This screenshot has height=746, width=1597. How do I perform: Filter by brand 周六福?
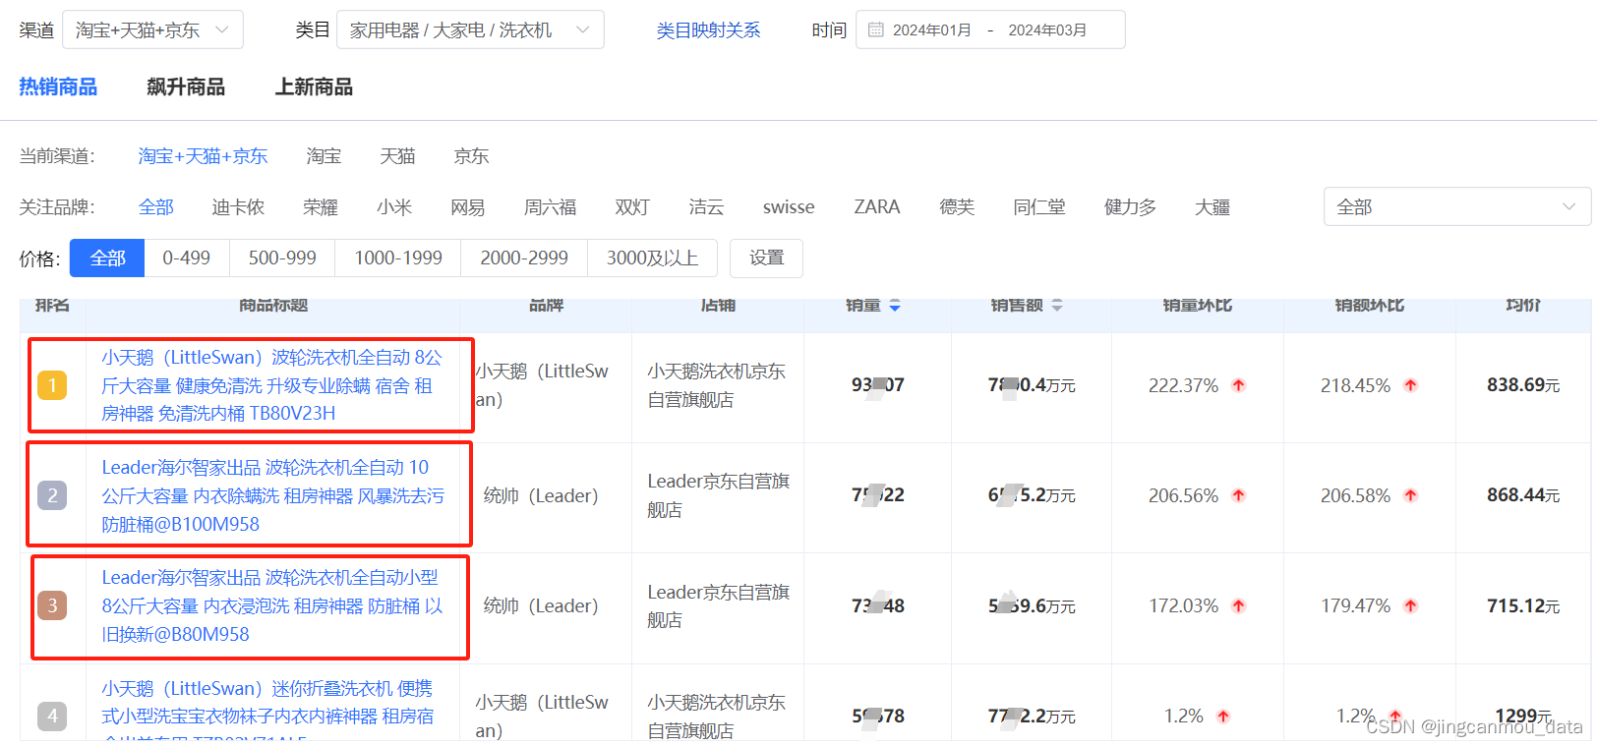click(x=550, y=207)
